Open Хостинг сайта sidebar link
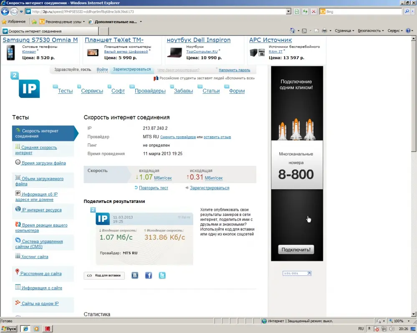Image resolution: width=417 pixels, height=333 pixels. [x=35, y=257]
